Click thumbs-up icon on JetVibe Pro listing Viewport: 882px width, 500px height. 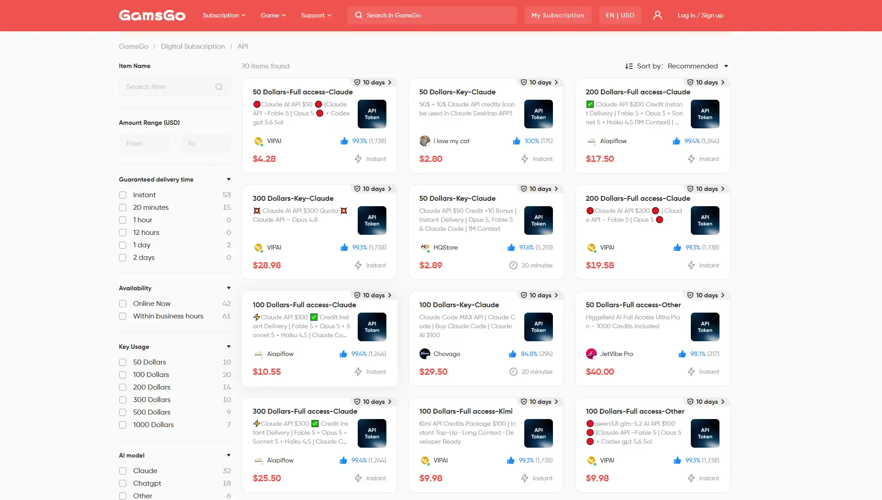tap(682, 354)
